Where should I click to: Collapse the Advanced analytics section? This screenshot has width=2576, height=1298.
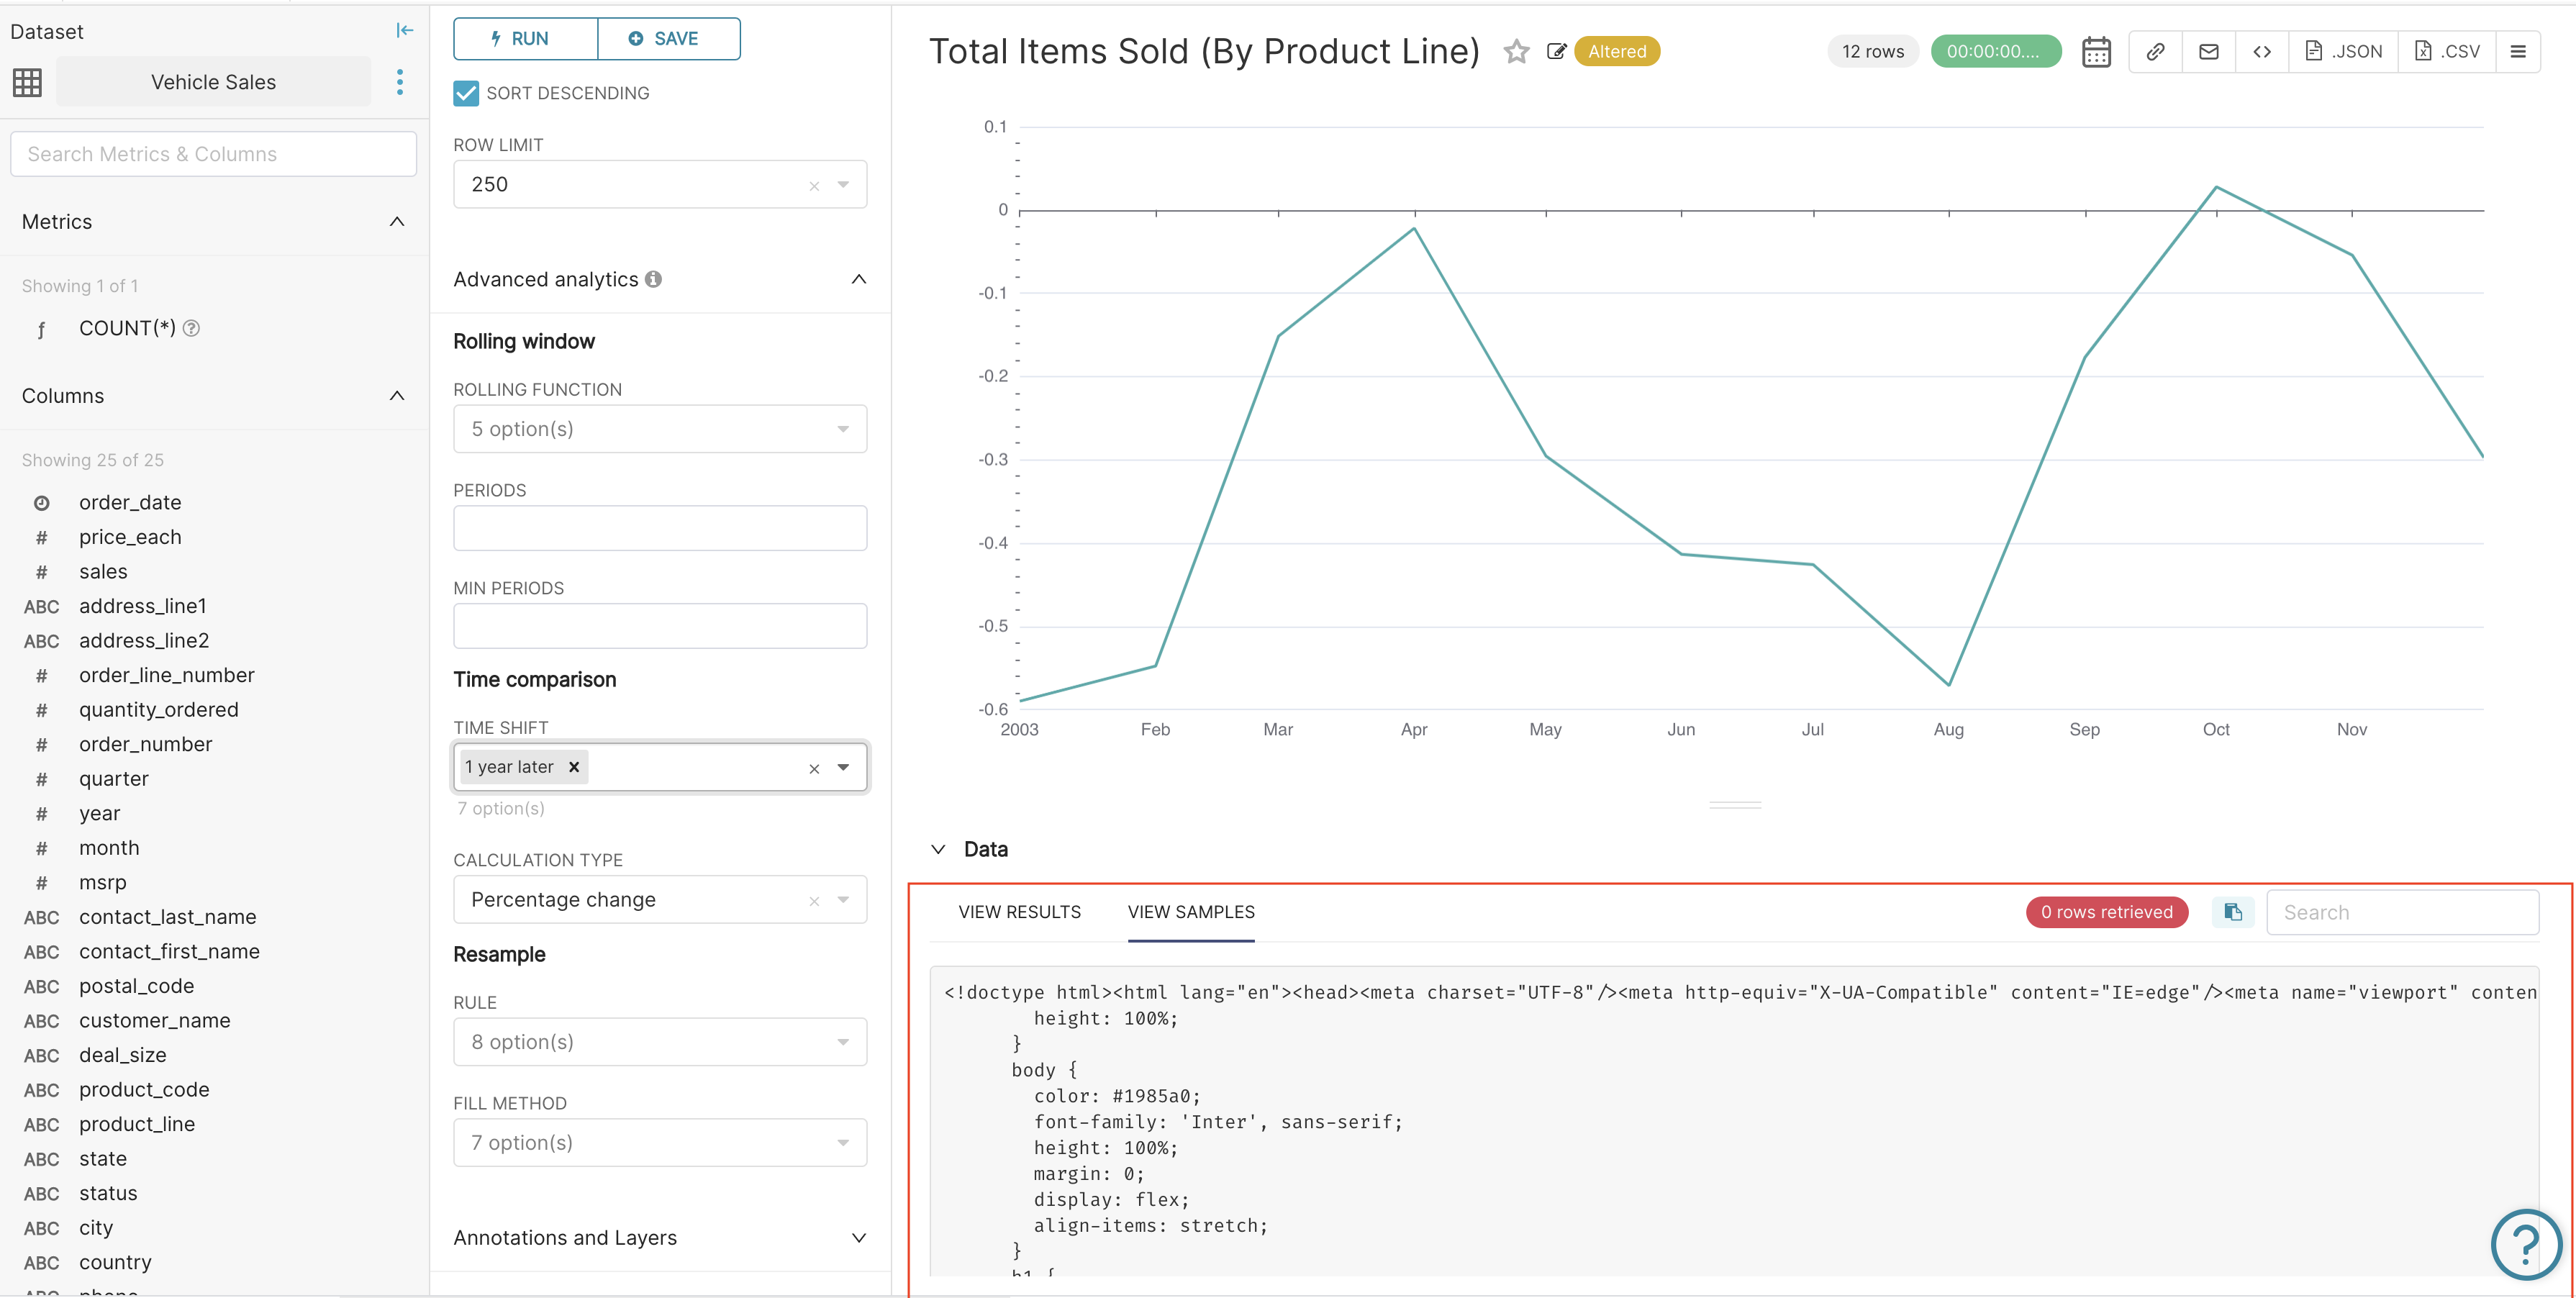858,279
